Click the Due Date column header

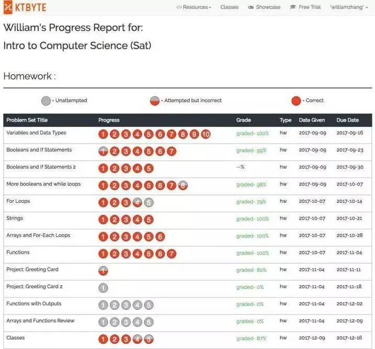(x=347, y=120)
